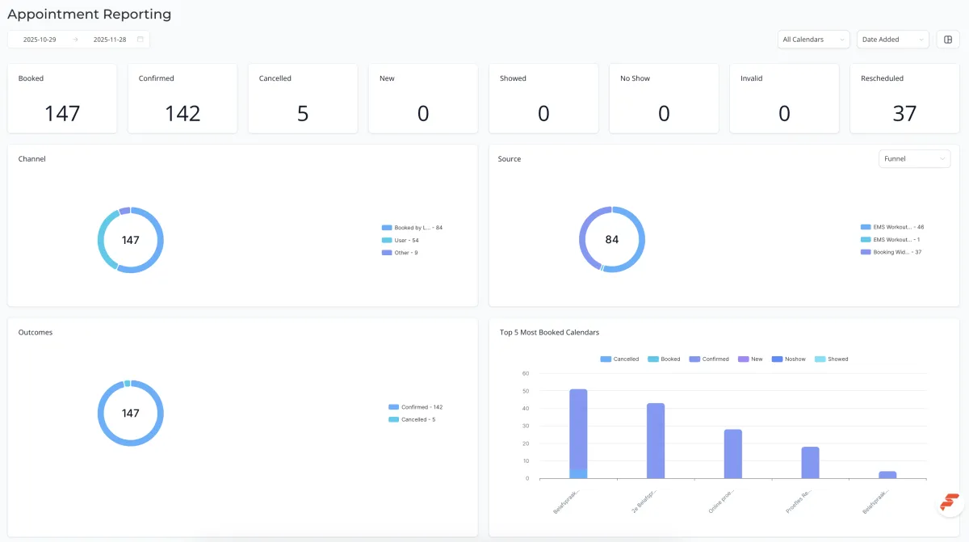
Task: Click the date range arrow separator
Action: [x=75, y=39]
